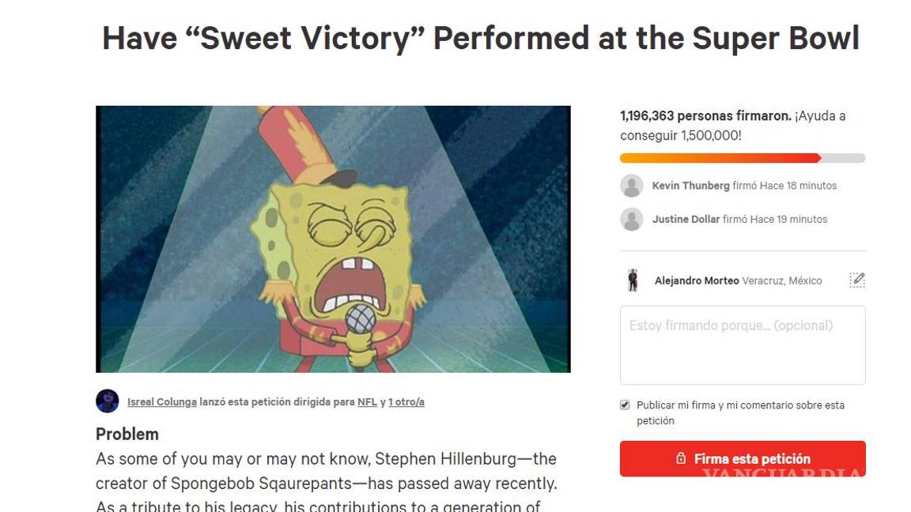The width and height of the screenshot is (911, 512).
Task: Enable publishing signature and comment on petition
Action: pyautogui.click(x=624, y=404)
